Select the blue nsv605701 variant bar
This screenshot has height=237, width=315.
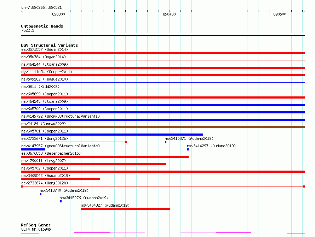[112, 135]
